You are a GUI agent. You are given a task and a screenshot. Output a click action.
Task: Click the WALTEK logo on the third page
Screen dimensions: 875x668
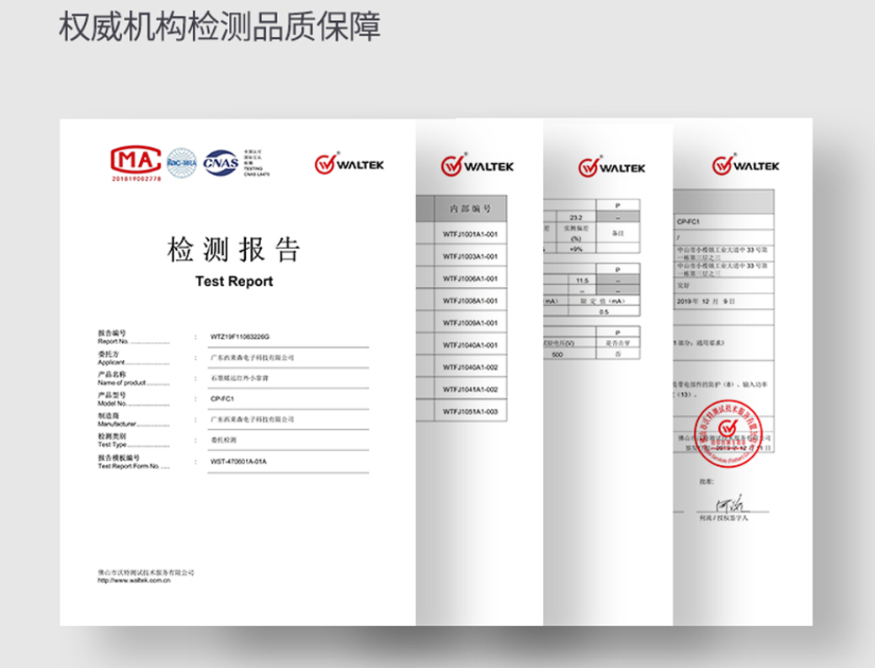coord(611,167)
